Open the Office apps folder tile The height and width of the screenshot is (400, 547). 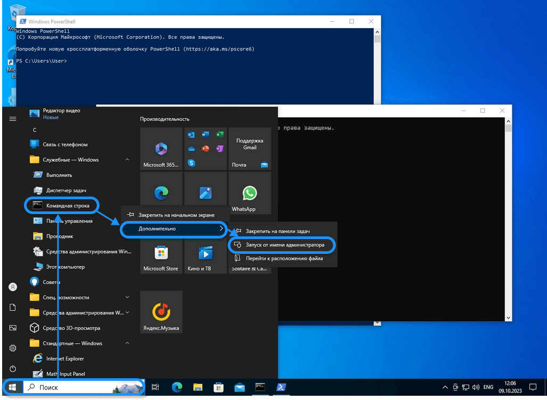[205, 149]
